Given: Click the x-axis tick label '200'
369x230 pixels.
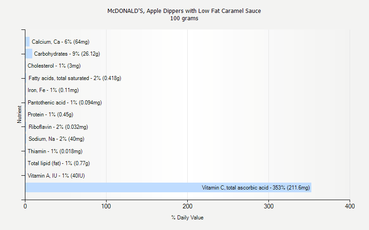Looking at the screenshot, I should [x=187, y=206].
